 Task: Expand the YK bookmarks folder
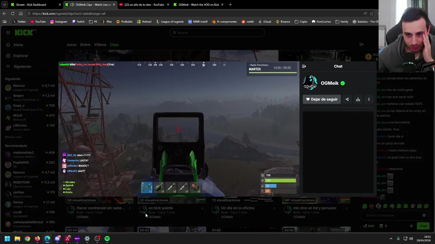click(93, 22)
